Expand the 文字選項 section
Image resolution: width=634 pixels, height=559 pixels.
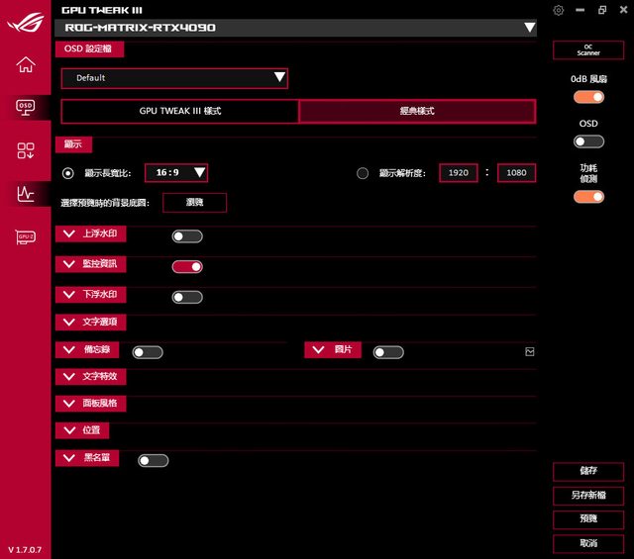[92, 323]
